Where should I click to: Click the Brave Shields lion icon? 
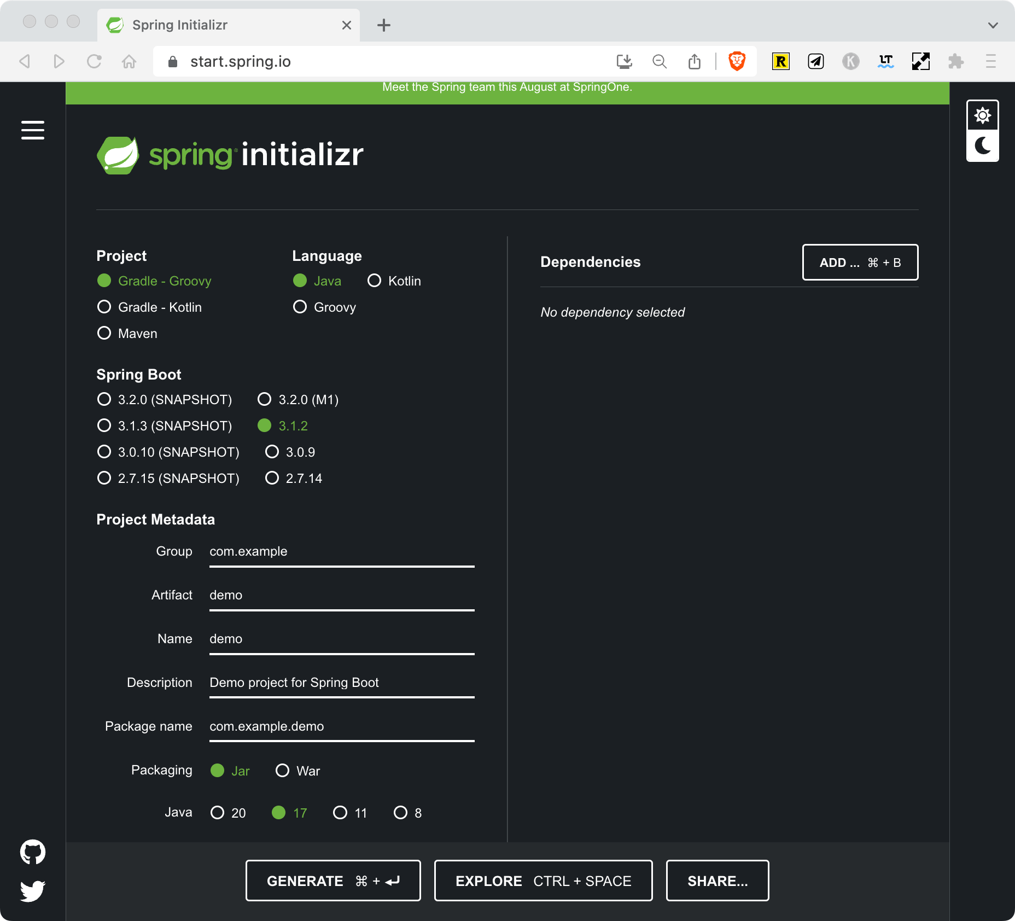(x=737, y=61)
